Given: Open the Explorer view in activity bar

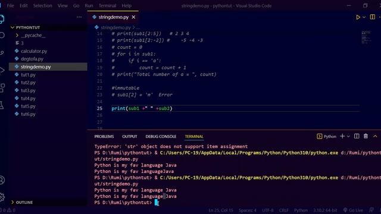Looking at the screenshot, I should 2,19.
